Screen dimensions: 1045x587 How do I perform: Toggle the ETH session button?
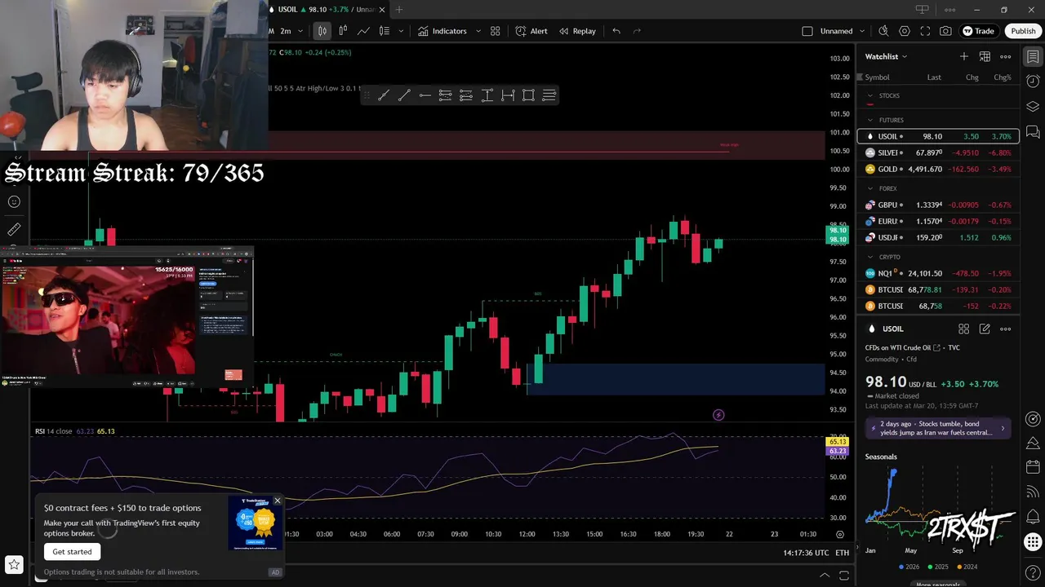tap(842, 553)
